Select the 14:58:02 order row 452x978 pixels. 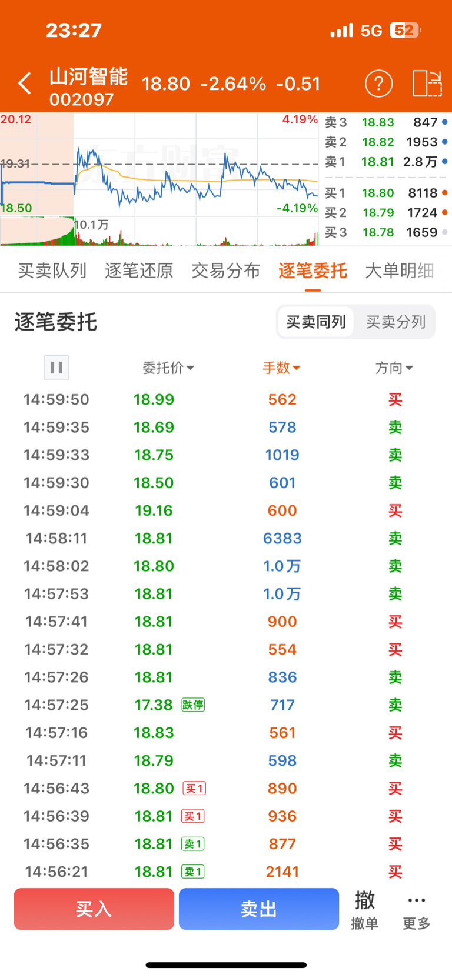pos(226,566)
